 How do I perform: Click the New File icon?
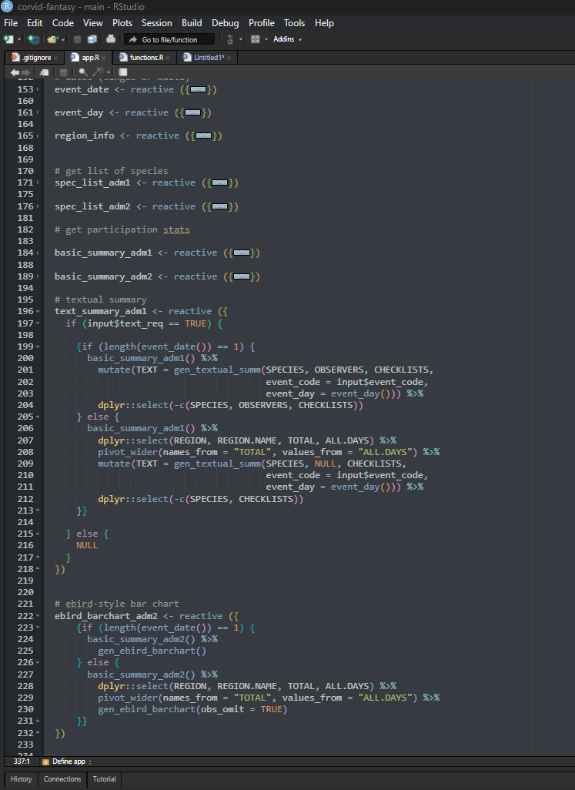(x=8, y=39)
